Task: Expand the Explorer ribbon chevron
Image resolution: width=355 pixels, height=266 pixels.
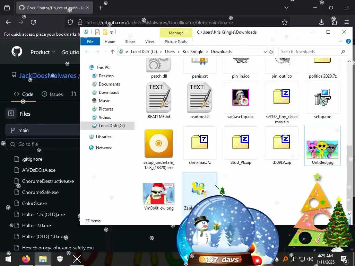Action: pos(341,41)
